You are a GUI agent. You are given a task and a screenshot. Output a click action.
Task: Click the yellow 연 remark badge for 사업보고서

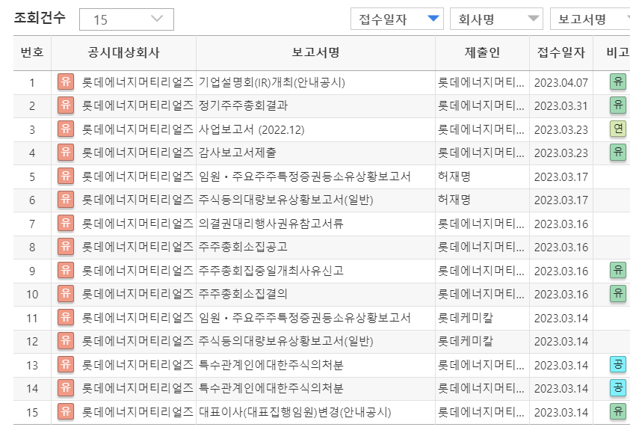pos(618,129)
